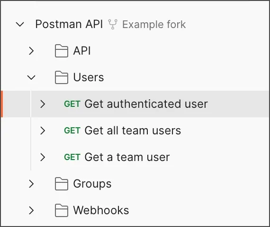Viewport: 270px width, 227px height.
Task: Select the Groups folder name
Action: (x=92, y=184)
